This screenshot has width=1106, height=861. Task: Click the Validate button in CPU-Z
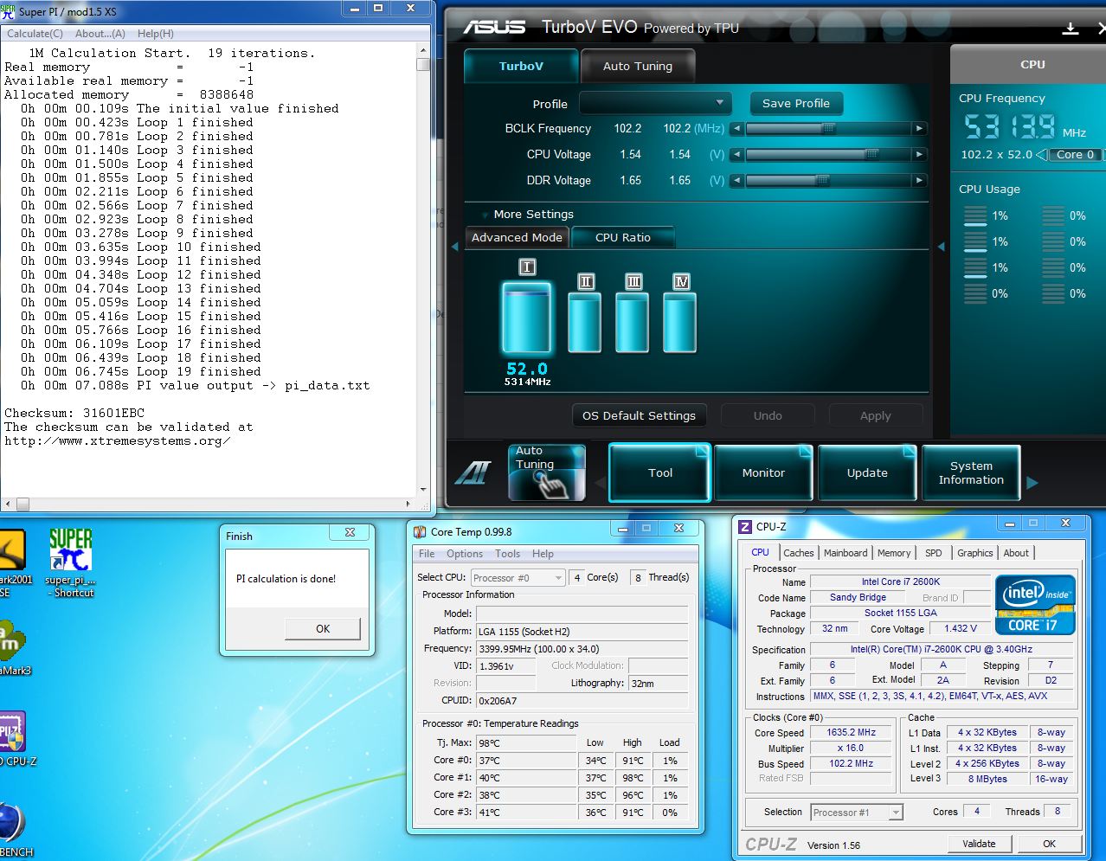(x=979, y=844)
